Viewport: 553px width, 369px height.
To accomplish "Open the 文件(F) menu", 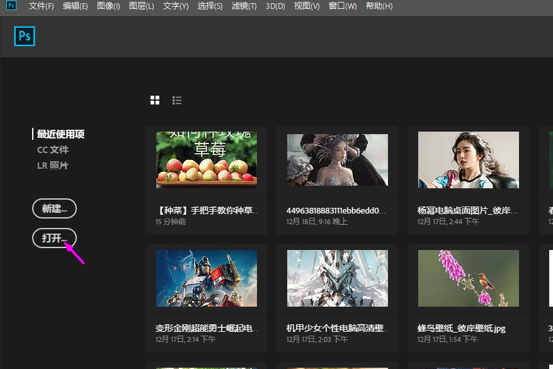I will [41, 6].
